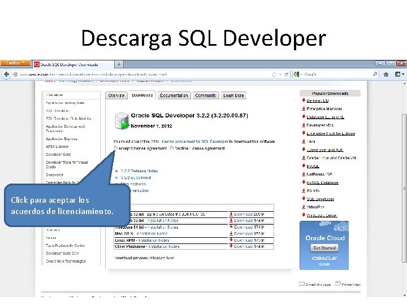Click download arrow for Linux RPM

231,240
